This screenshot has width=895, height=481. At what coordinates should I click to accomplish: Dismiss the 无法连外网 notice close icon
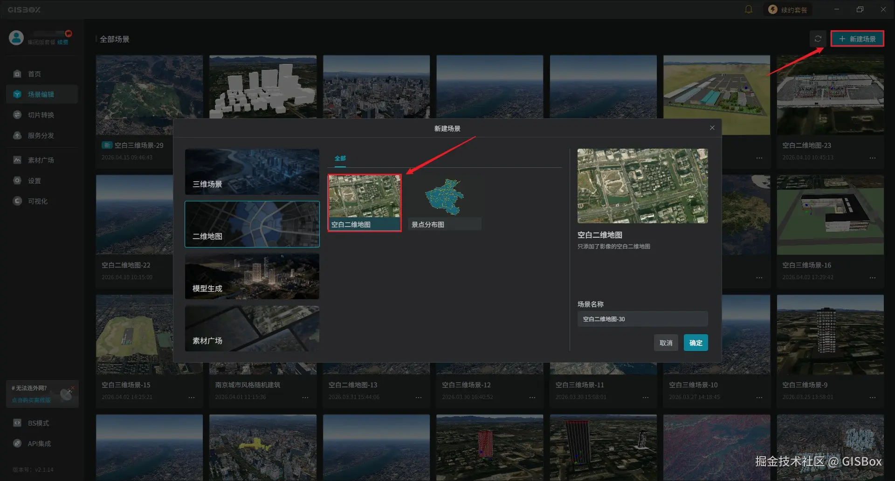[x=73, y=387]
